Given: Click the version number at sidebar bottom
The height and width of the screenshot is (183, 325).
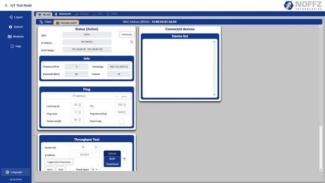Looking at the screenshot, I should pyautogui.click(x=16, y=179).
